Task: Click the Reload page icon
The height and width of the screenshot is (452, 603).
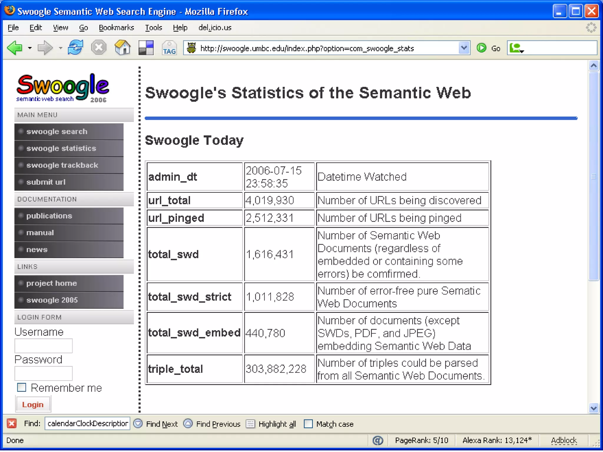Action: click(75, 48)
